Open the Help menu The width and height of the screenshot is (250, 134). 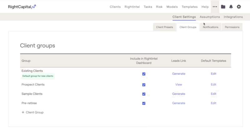[205, 7]
